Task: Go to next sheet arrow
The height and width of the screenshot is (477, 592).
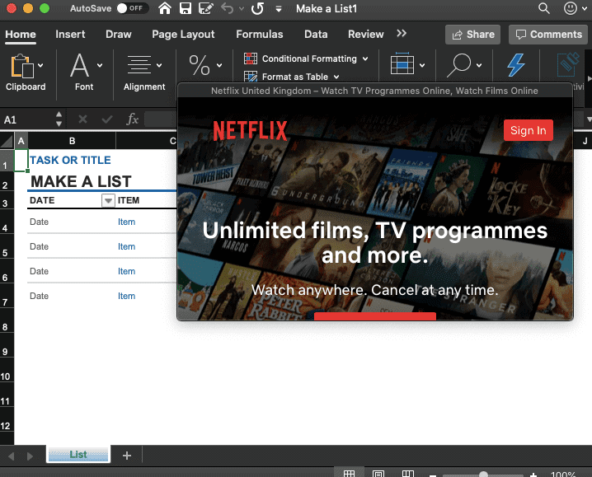Action: pos(30,456)
